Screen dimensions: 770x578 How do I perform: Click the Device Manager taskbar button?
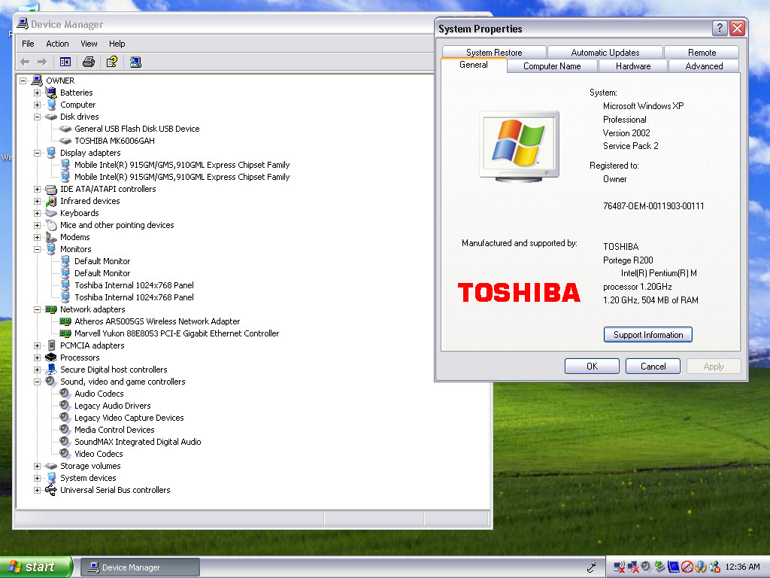click(x=140, y=567)
